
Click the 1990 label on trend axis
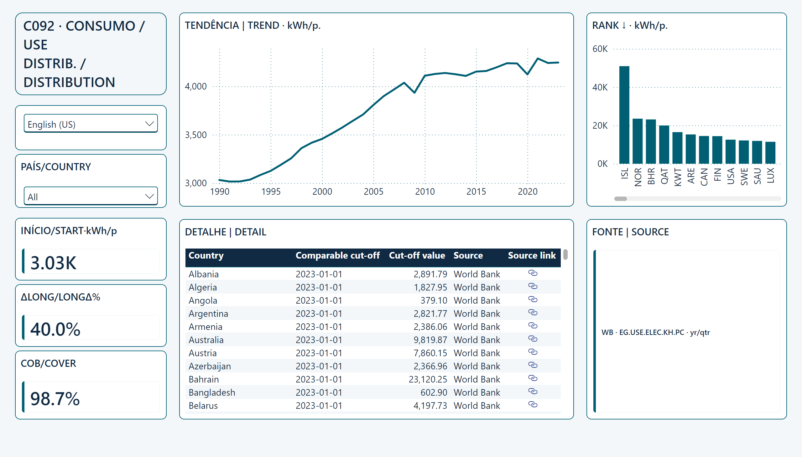tap(220, 192)
